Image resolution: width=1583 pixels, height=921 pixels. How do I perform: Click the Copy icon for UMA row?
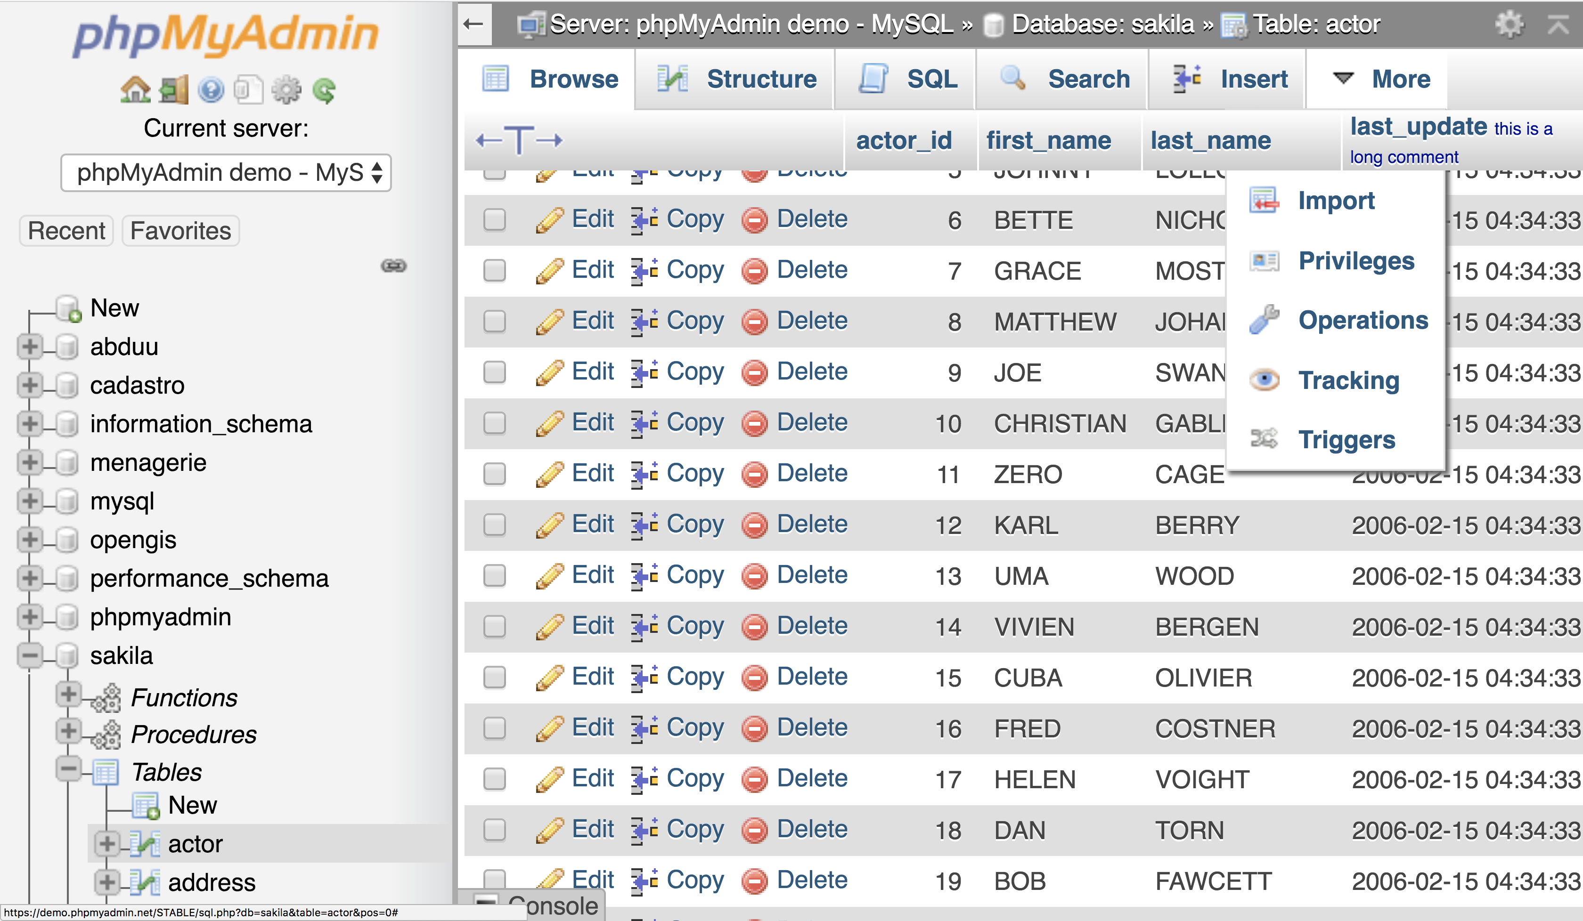coord(645,576)
